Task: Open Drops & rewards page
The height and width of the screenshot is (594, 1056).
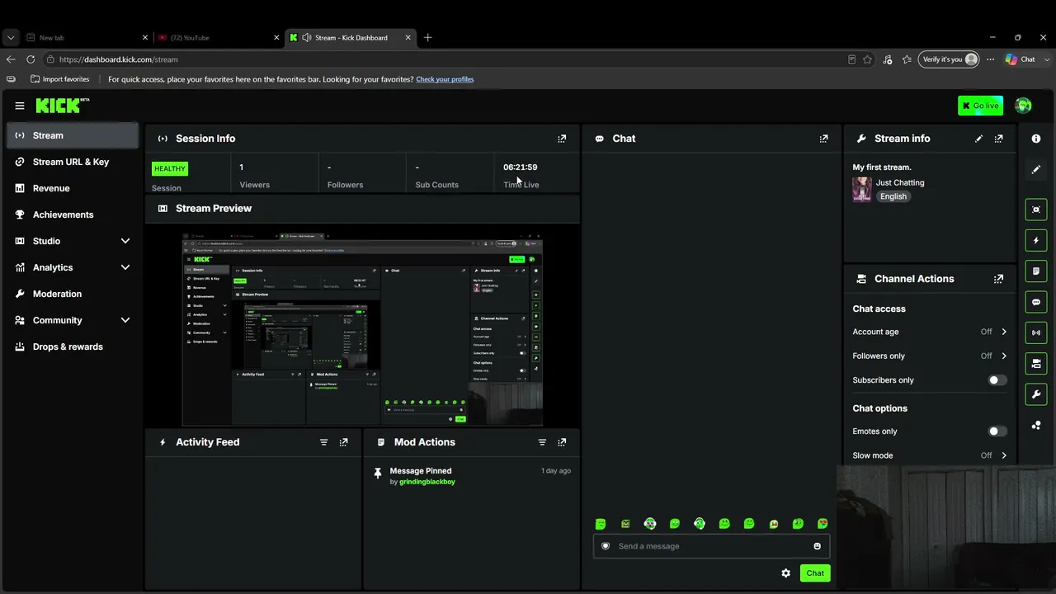Action: coord(73,346)
